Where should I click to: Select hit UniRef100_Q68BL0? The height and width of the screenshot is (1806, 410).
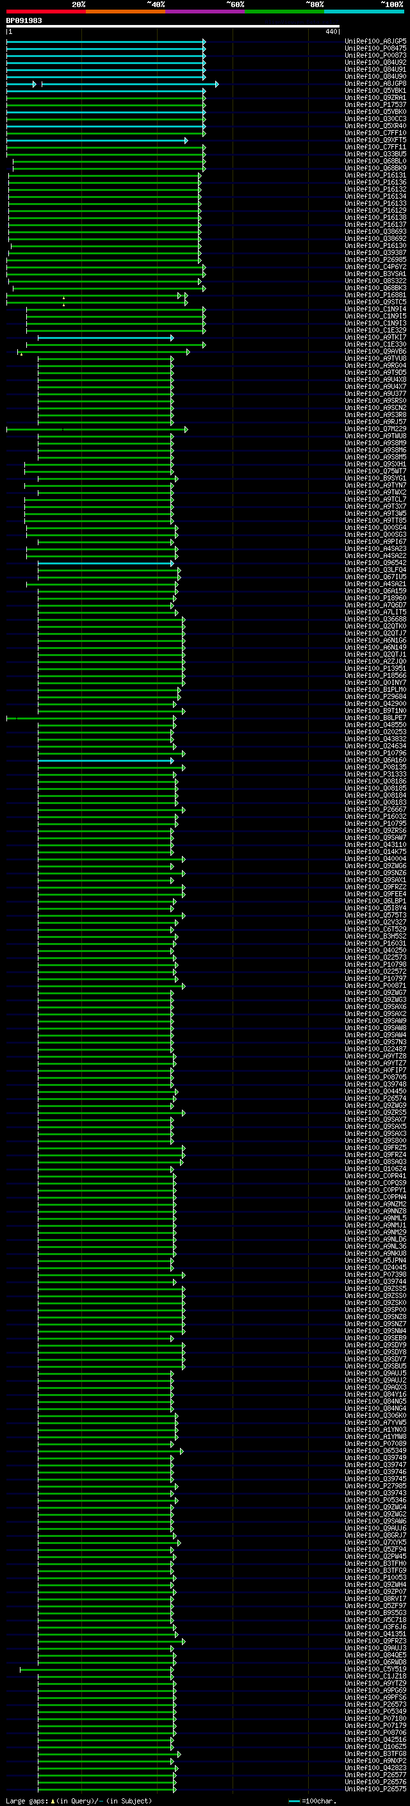coord(375,161)
